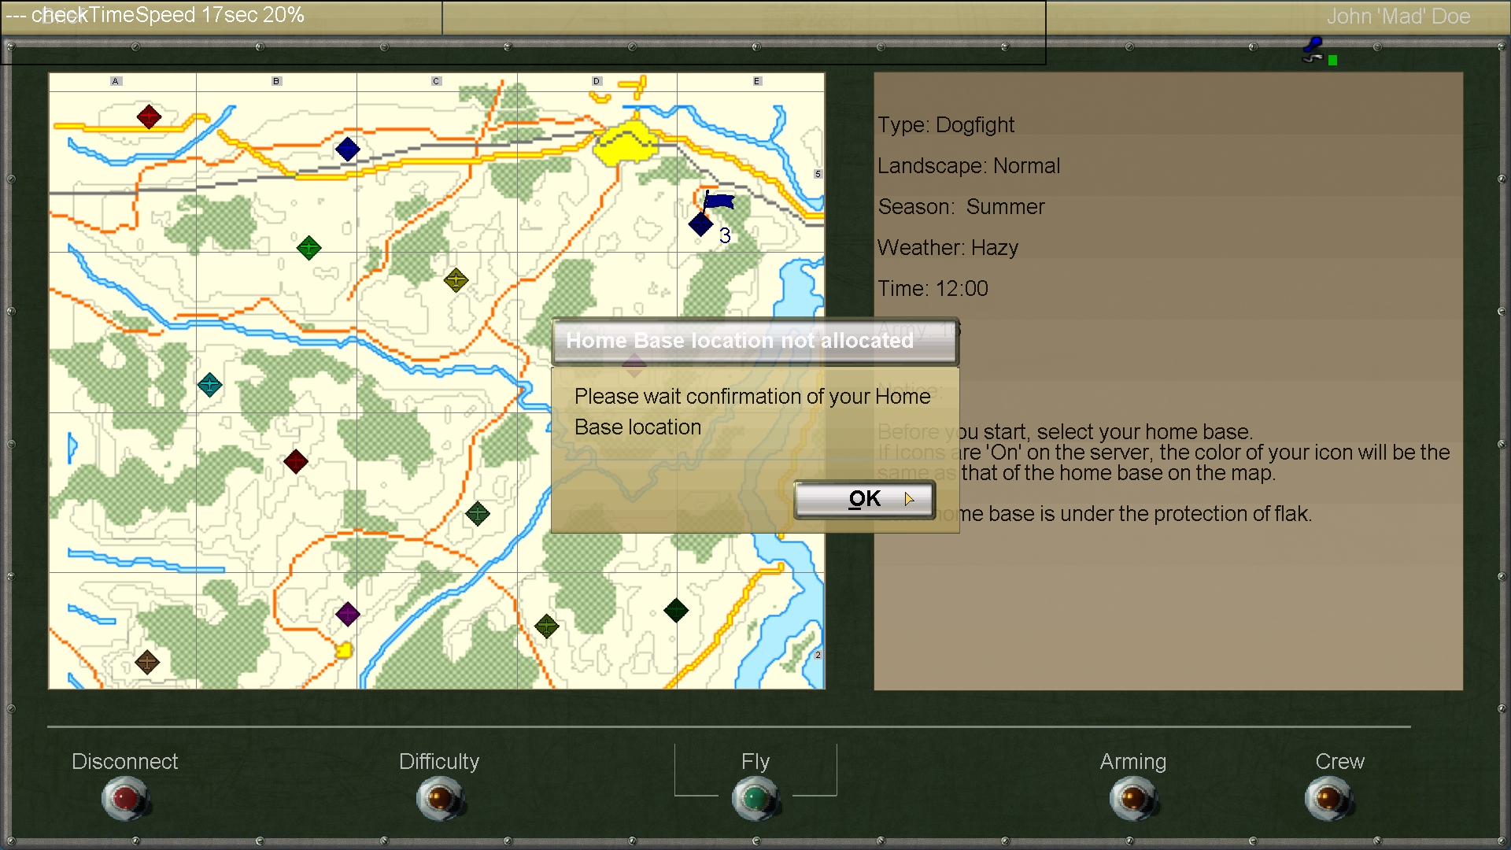Select the navy base with flag
This screenshot has height=850, width=1511.
[x=700, y=224]
